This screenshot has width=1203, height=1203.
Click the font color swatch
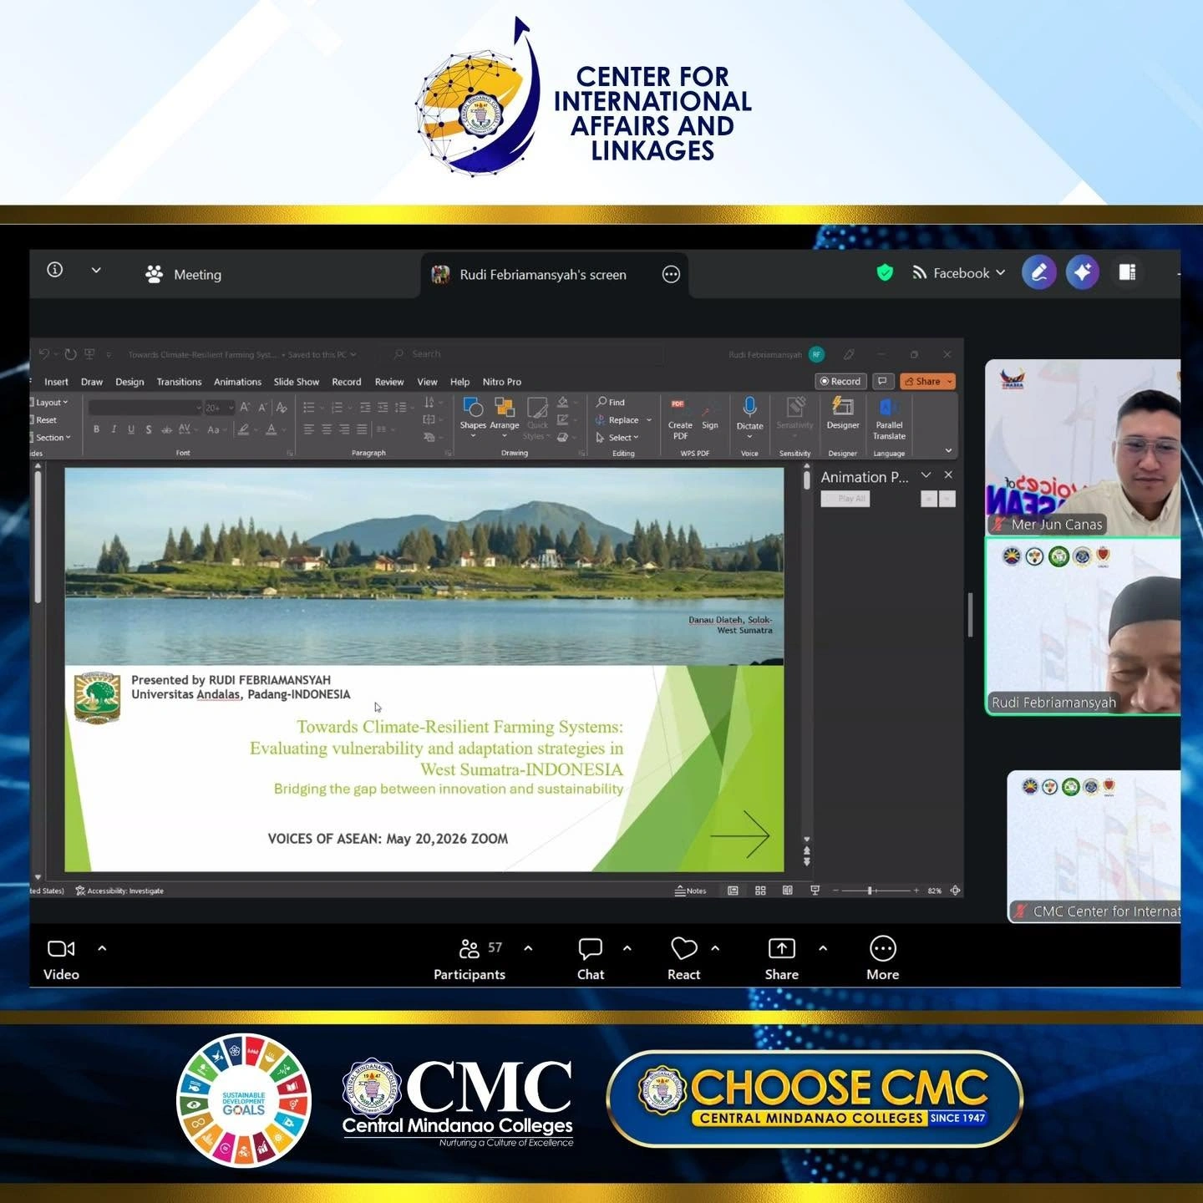(x=271, y=429)
